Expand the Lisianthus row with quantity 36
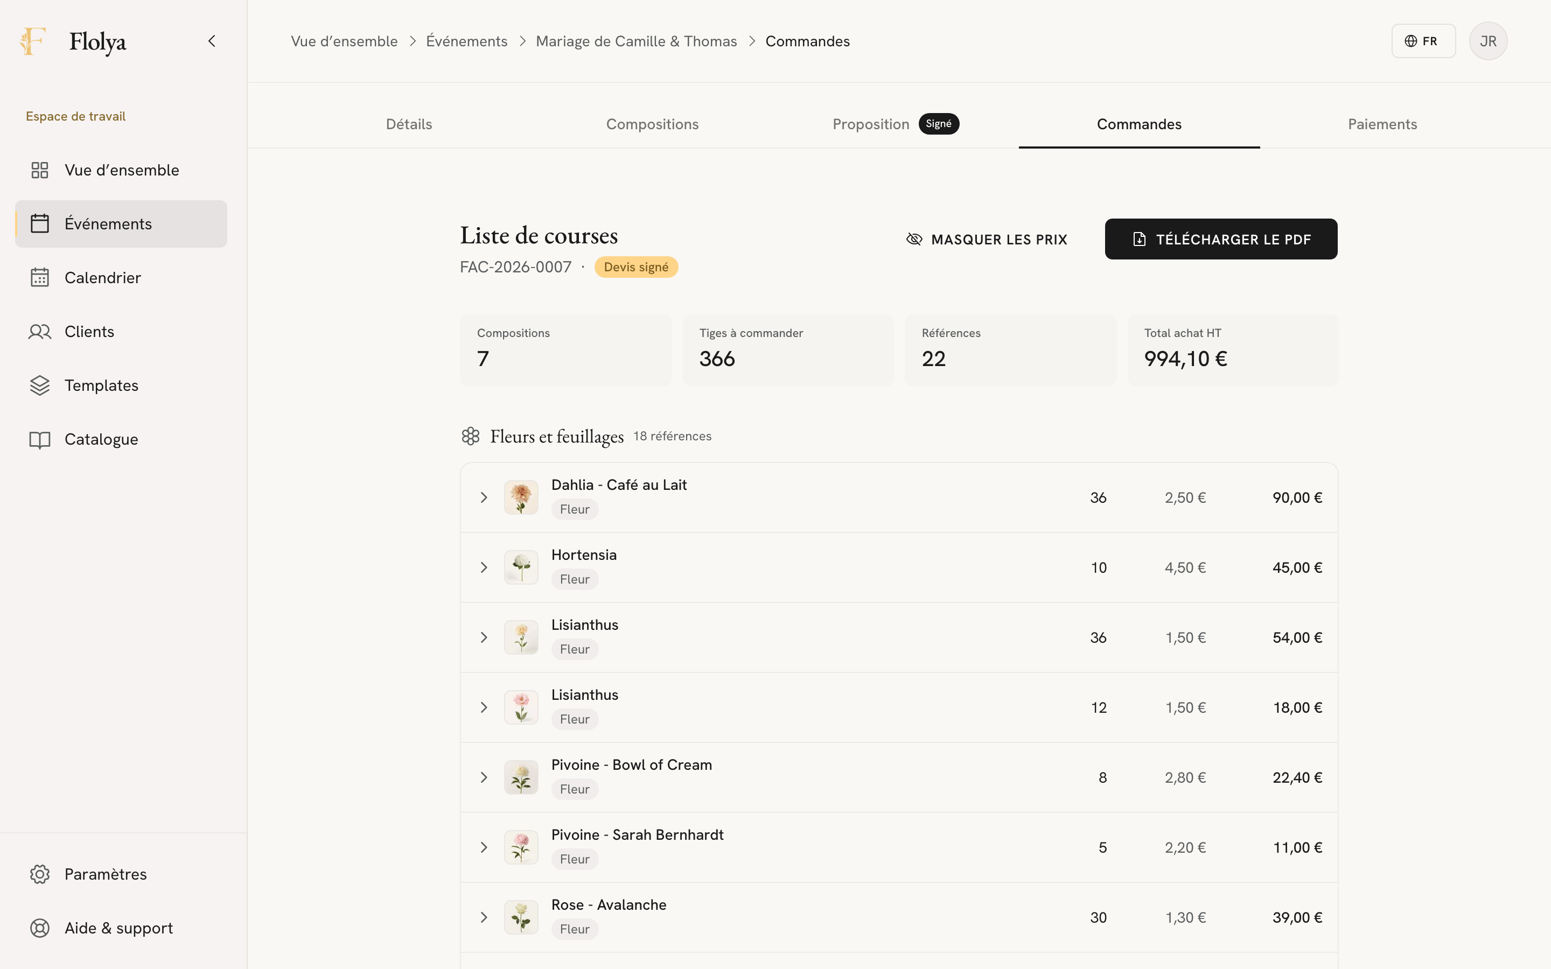Viewport: 1551px width, 969px height. tap(484, 637)
